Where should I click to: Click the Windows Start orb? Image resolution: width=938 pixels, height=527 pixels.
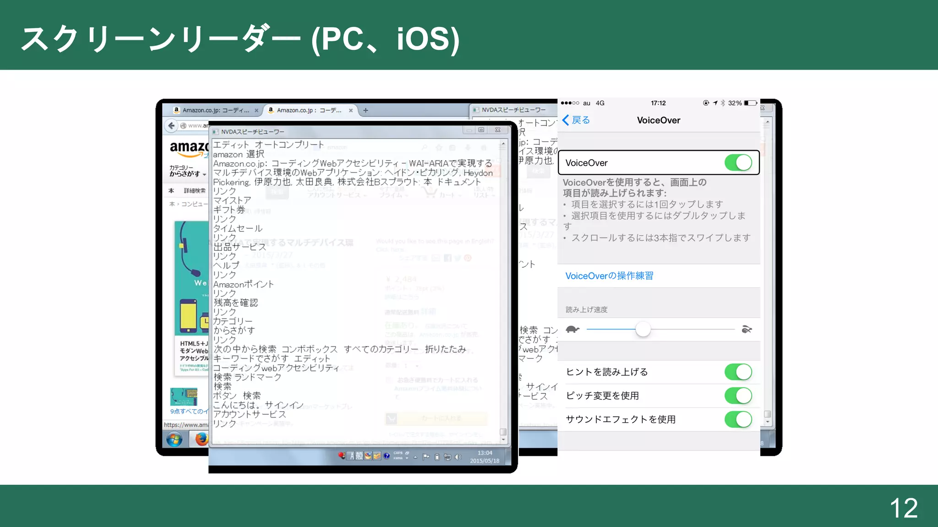174,440
